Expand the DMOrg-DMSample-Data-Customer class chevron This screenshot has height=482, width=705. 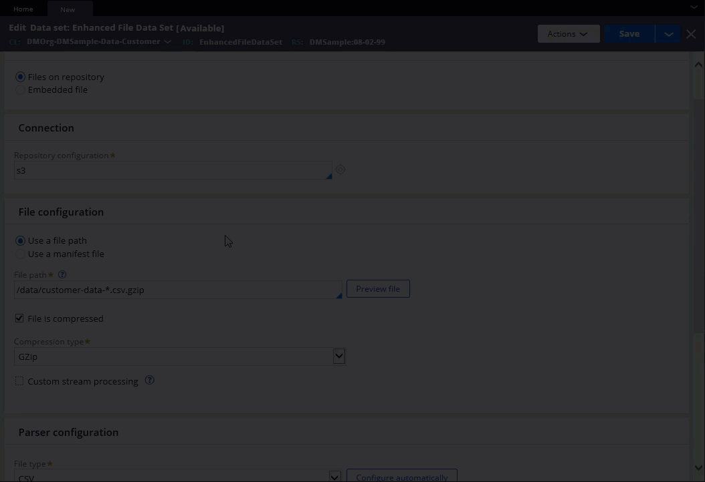coord(168,42)
